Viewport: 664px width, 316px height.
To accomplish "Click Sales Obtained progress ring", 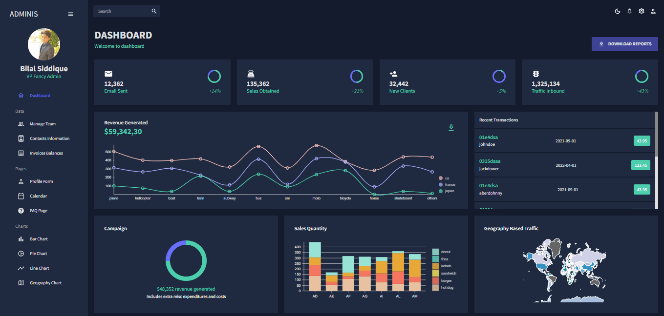I will [357, 76].
